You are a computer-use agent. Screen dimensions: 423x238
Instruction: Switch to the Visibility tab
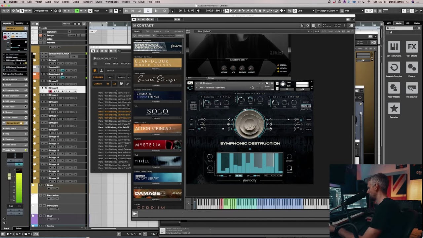click(x=19, y=23)
